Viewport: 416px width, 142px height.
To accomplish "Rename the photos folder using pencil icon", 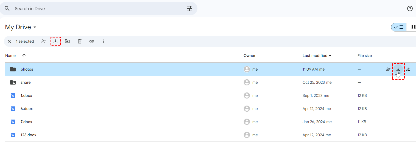I will pyautogui.click(x=408, y=69).
